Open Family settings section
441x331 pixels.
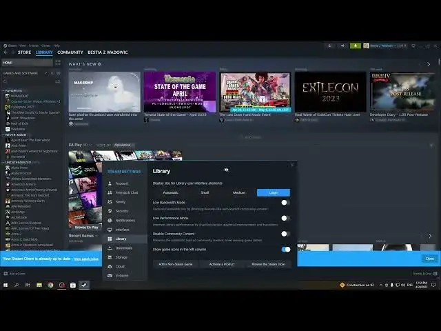tap(125, 202)
